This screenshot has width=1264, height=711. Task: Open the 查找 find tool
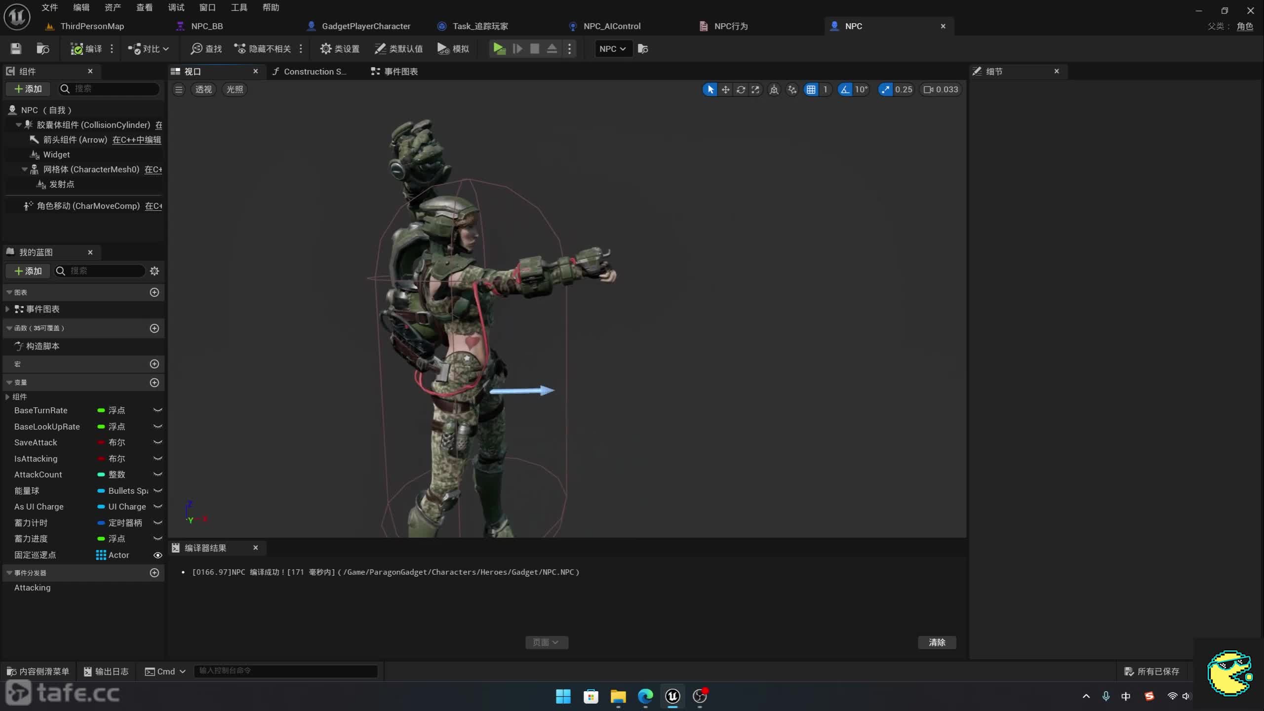(x=206, y=48)
